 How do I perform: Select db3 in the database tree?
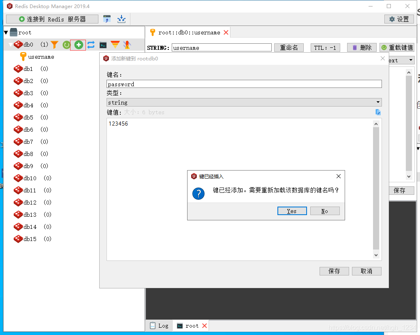(28, 93)
